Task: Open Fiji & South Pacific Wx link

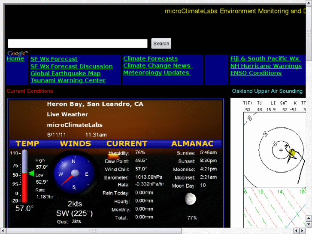Action: click(x=265, y=58)
